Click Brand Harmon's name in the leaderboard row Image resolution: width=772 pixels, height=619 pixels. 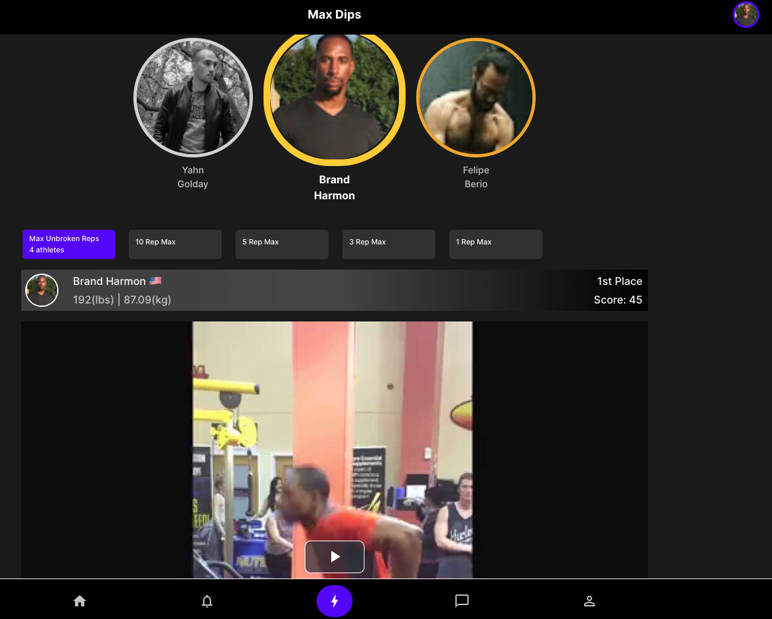(x=110, y=281)
